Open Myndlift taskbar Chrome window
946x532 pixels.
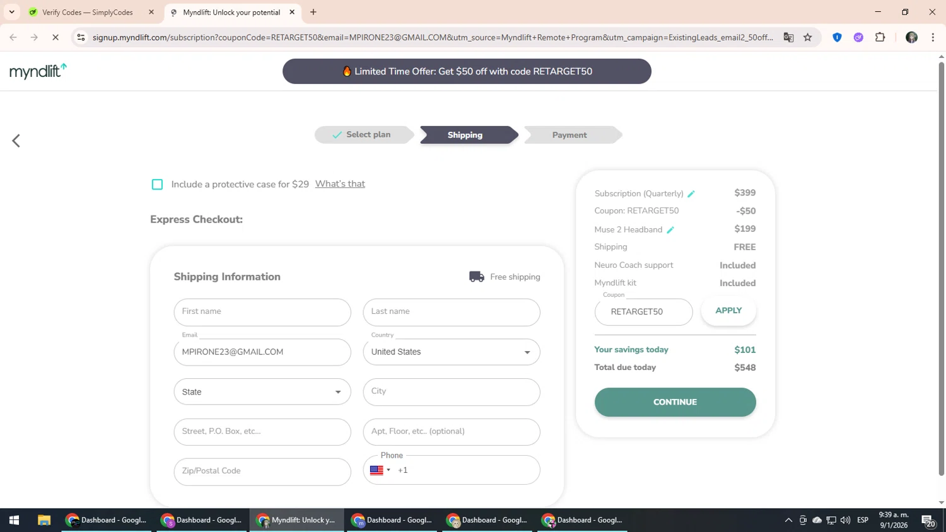[296, 520]
